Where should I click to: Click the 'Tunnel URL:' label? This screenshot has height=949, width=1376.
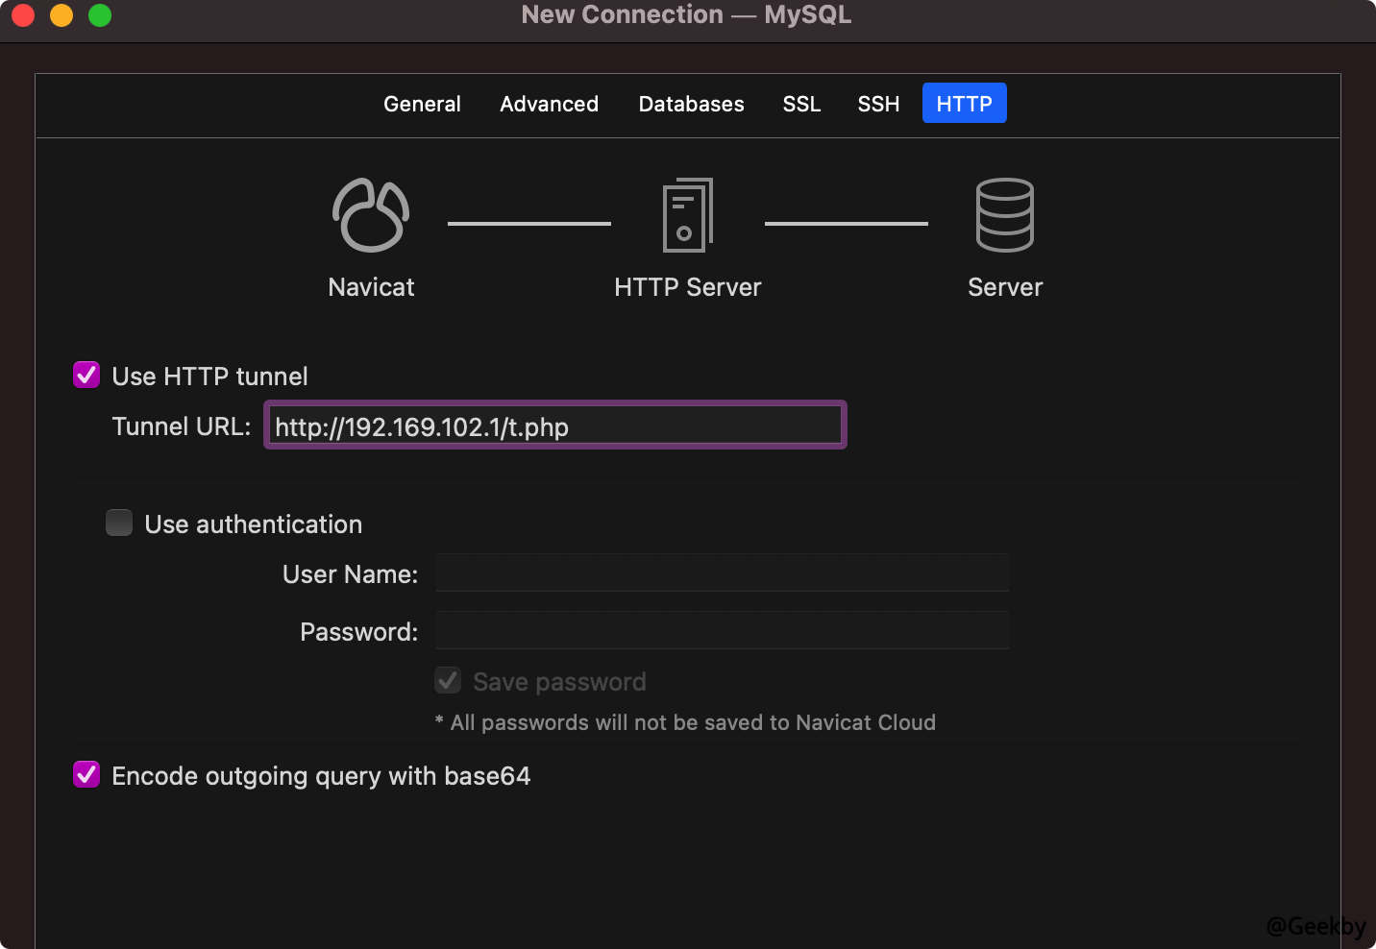182,426
